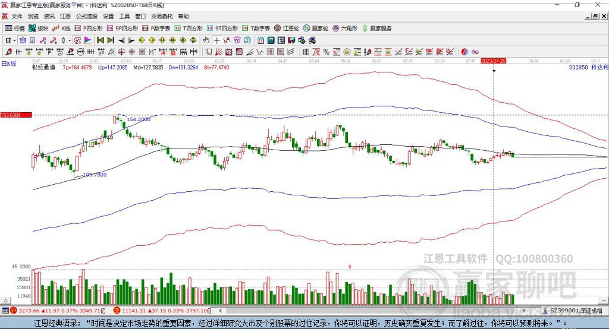
Task: Click the 极反通道 indicator name
Action: tap(43, 67)
